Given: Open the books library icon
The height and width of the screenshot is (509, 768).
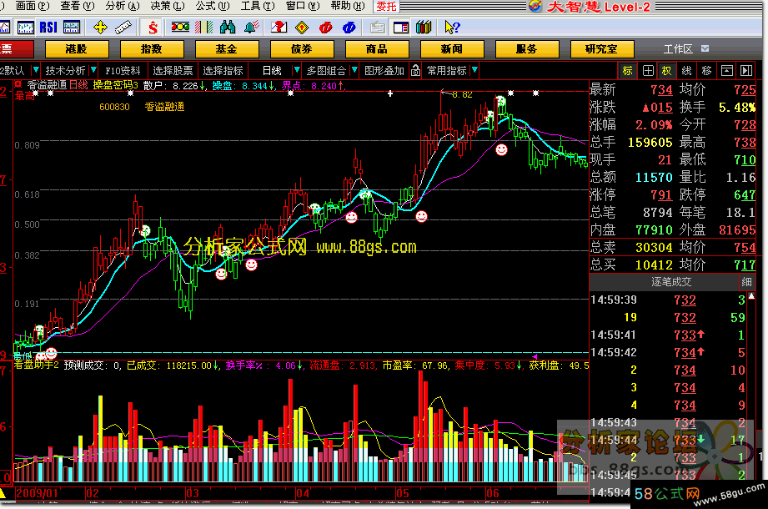Looking at the screenshot, I should [x=424, y=28].
